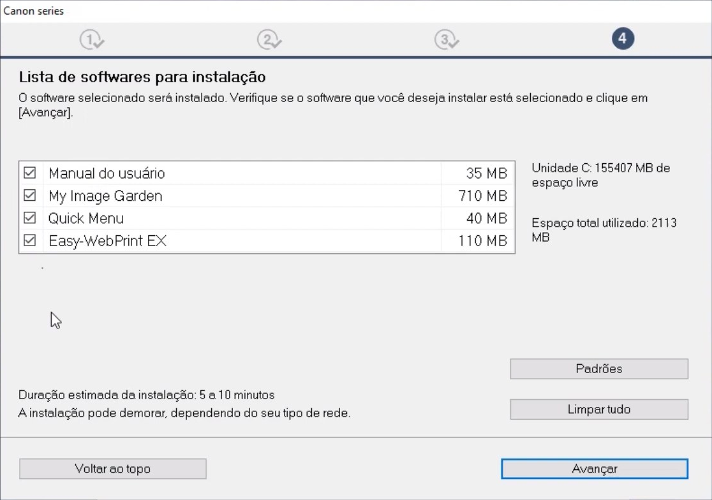Select the My Image Garden row label

click(105, 196)
